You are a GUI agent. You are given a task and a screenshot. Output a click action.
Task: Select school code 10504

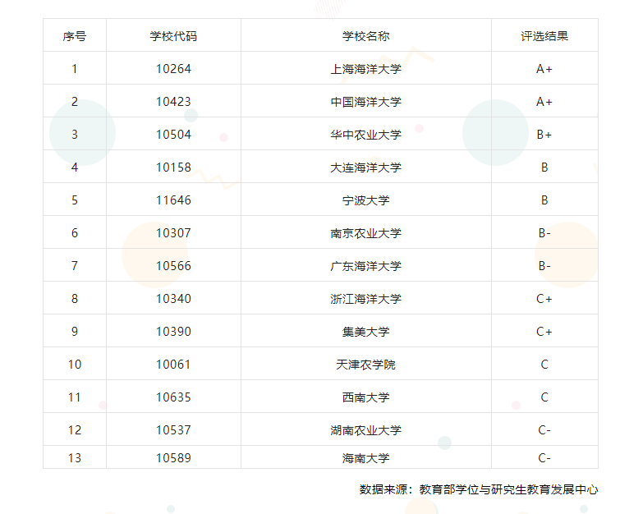click(173, 134)
